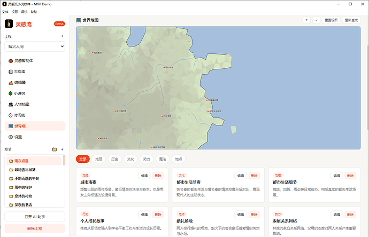The image size is (369, 237).
Task: Delete the 城市雨夜 entry card
Action: tap(158, 176)
